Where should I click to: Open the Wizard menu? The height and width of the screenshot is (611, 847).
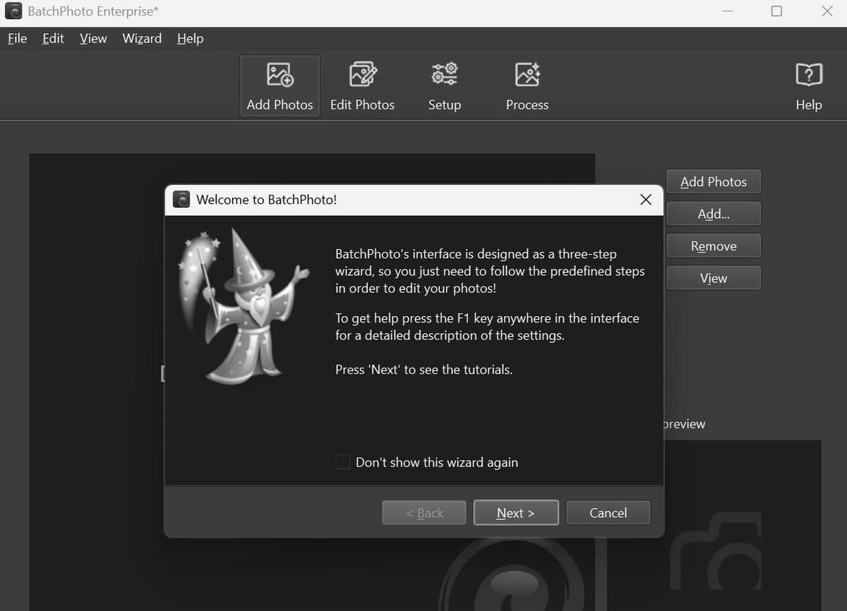(x=142, y=39)
